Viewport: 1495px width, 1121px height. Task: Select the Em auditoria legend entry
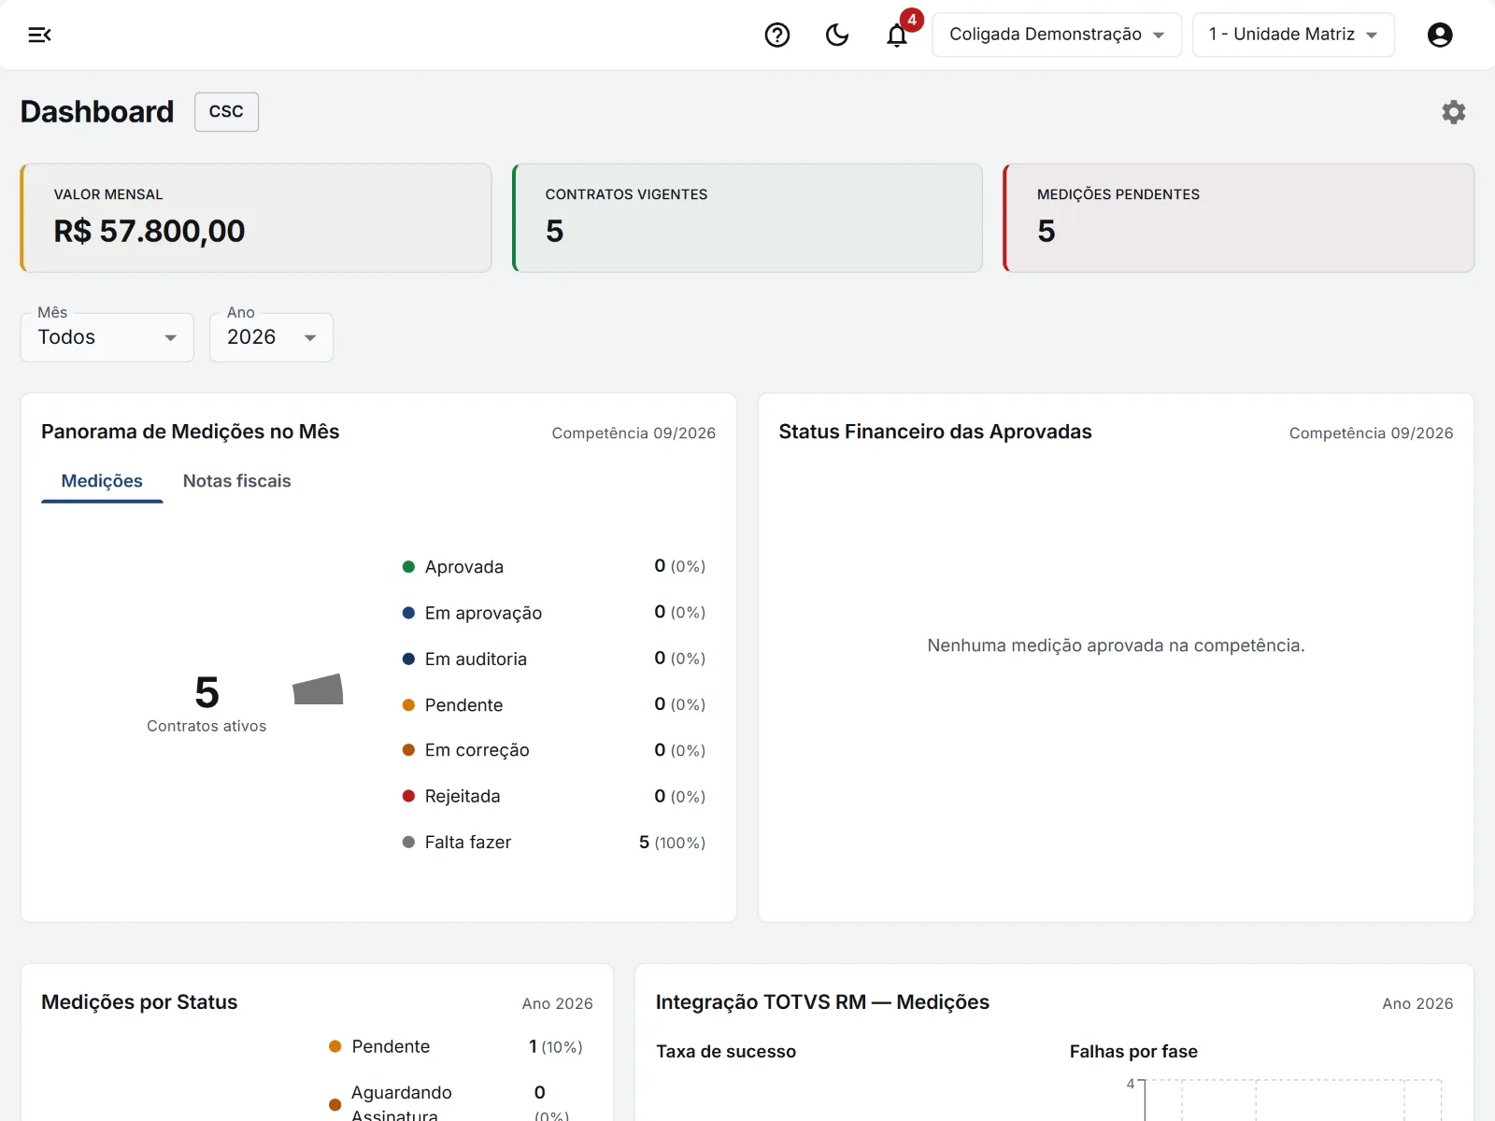coord(553,659)
